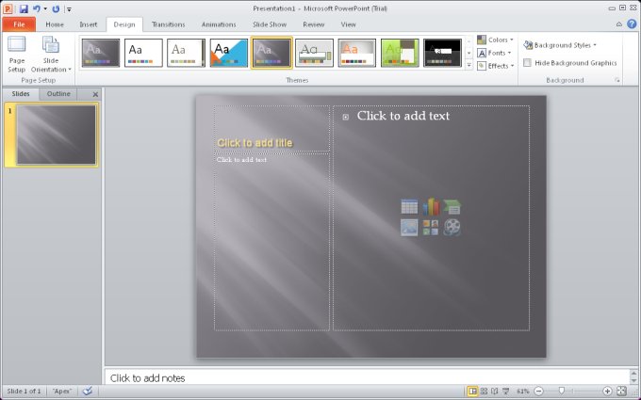Select the Animations tab
641x400 pixels.
[219, 24]
